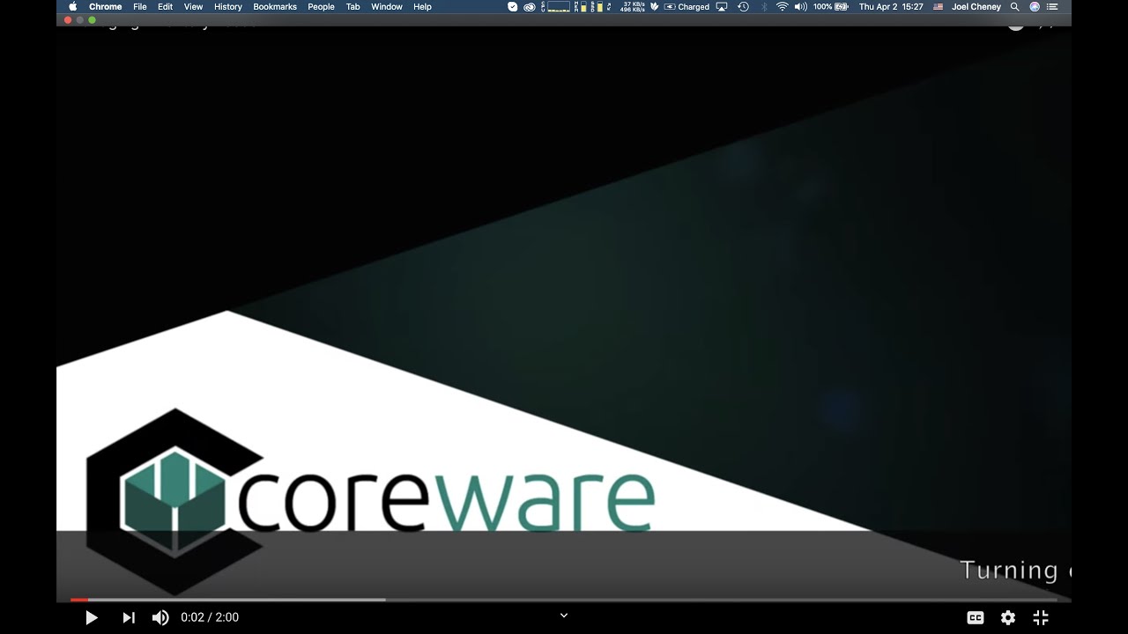The image size is (1128, 634).
Task: Toggle closed captions on the video
Action: (x=976, y=618)
